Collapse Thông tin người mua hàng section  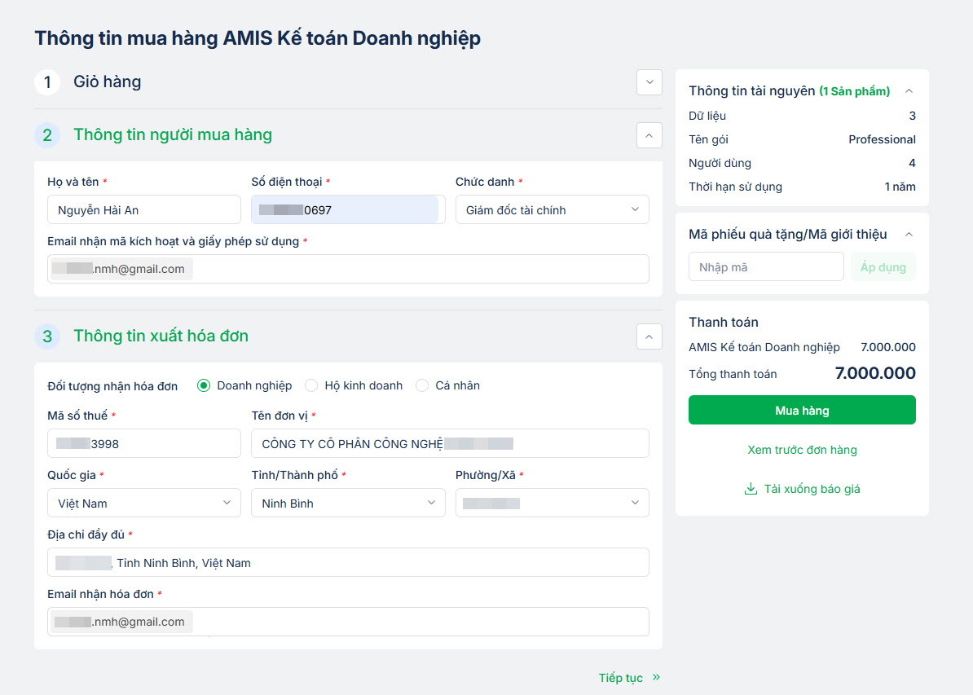(649, 135)
